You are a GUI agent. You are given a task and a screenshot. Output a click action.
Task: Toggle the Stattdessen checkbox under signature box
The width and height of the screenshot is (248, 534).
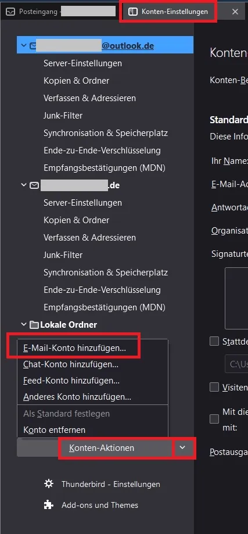pos(214,341)
